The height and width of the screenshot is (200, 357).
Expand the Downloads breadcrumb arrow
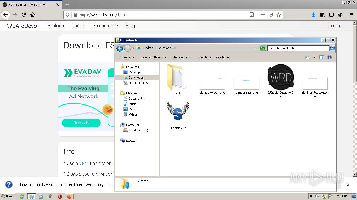click(x=175, y=48)
